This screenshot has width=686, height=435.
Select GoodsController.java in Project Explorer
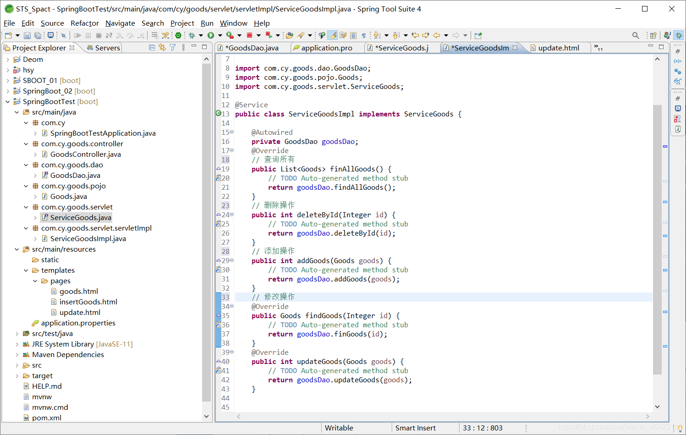(85, 154)
